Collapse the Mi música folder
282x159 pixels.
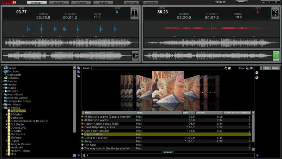coord(3,108)
